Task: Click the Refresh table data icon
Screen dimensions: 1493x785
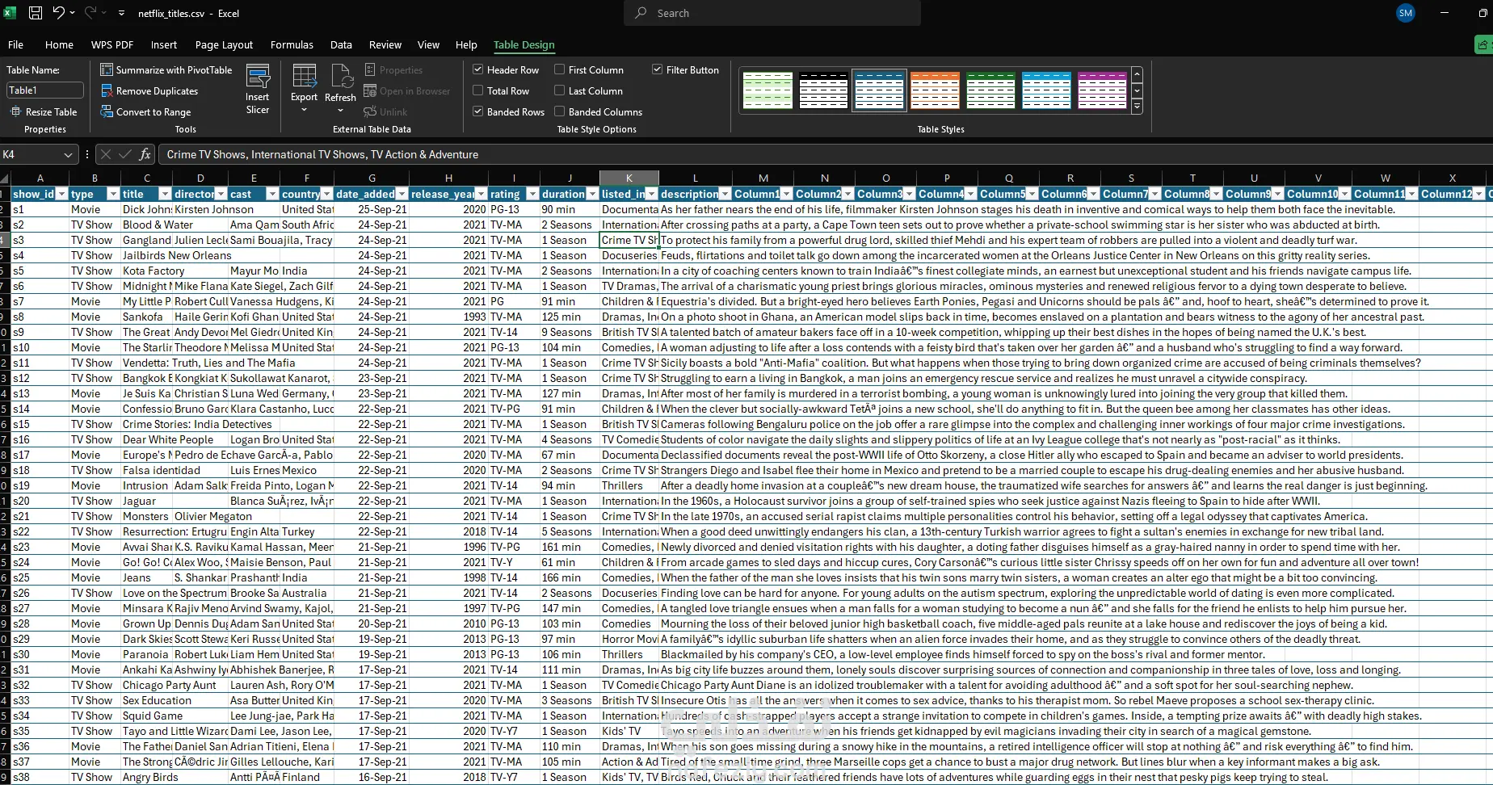Action: click(340, 89)
